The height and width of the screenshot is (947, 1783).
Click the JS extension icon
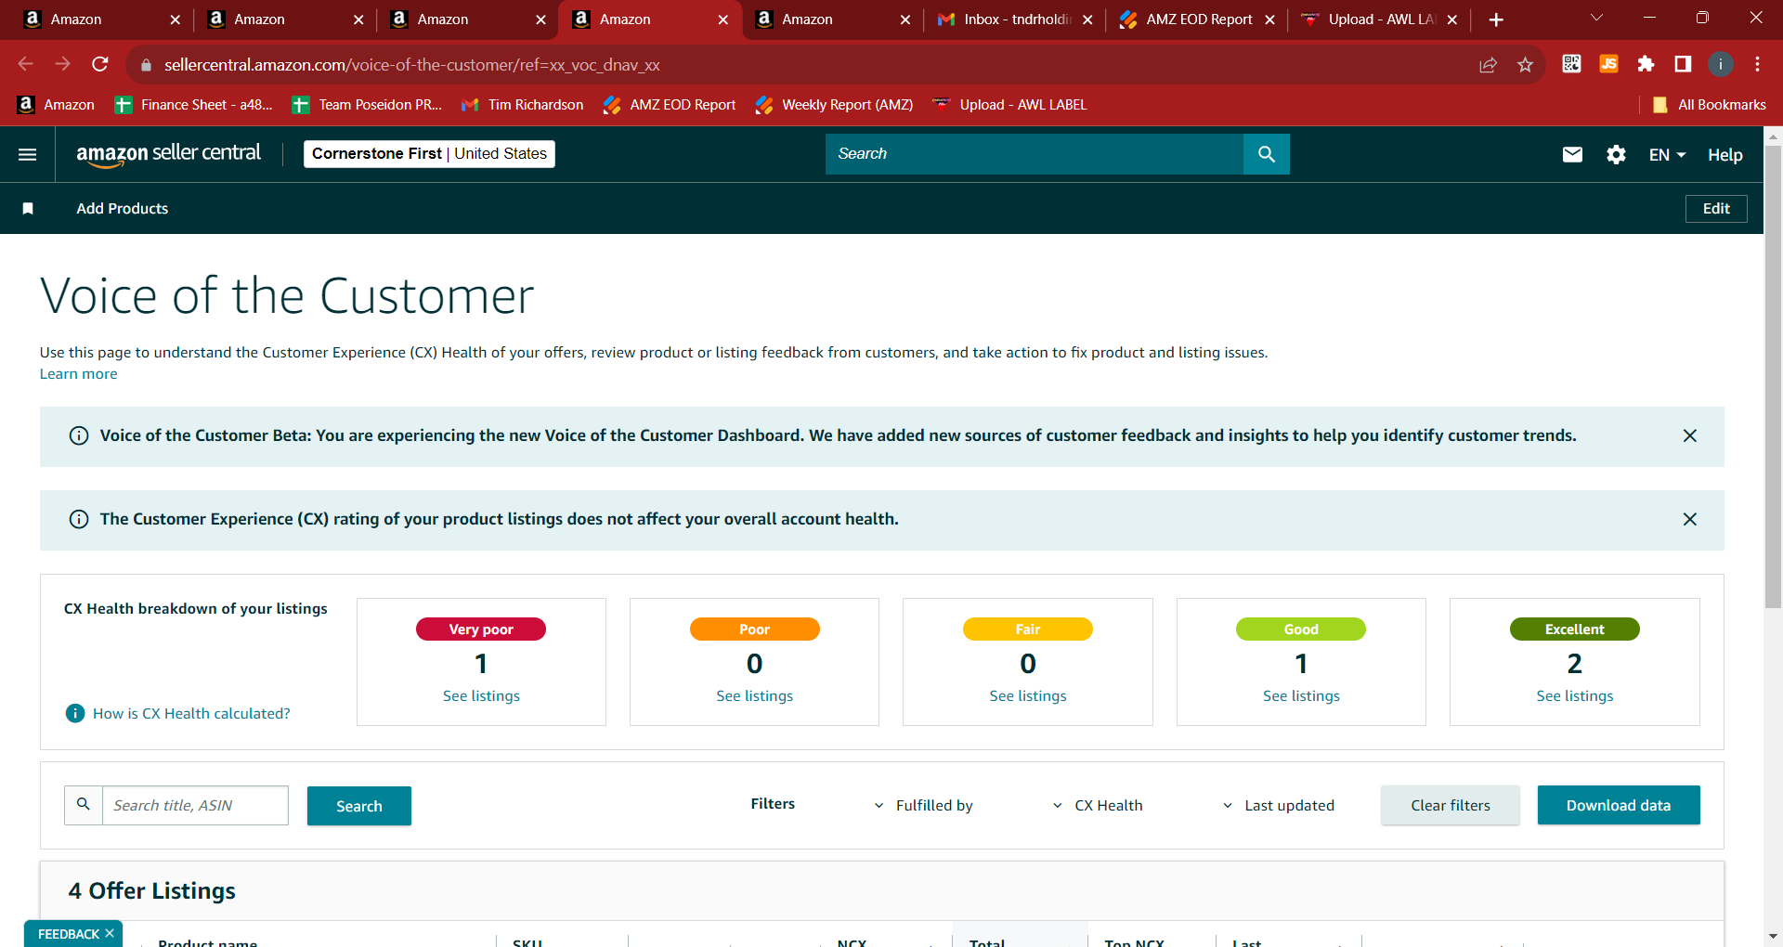[x=1608, y=64]
